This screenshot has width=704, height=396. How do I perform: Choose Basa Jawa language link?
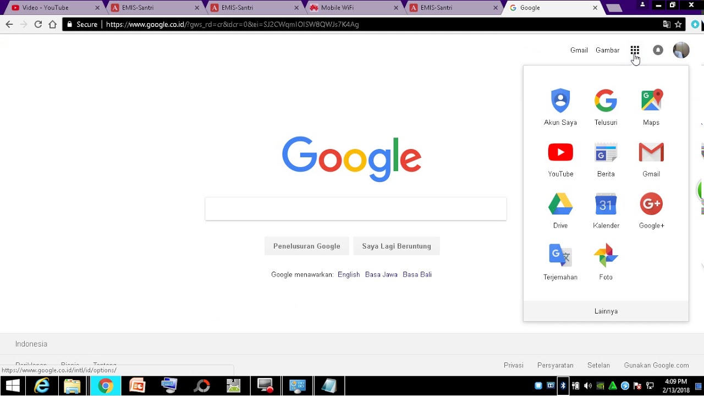381,274
